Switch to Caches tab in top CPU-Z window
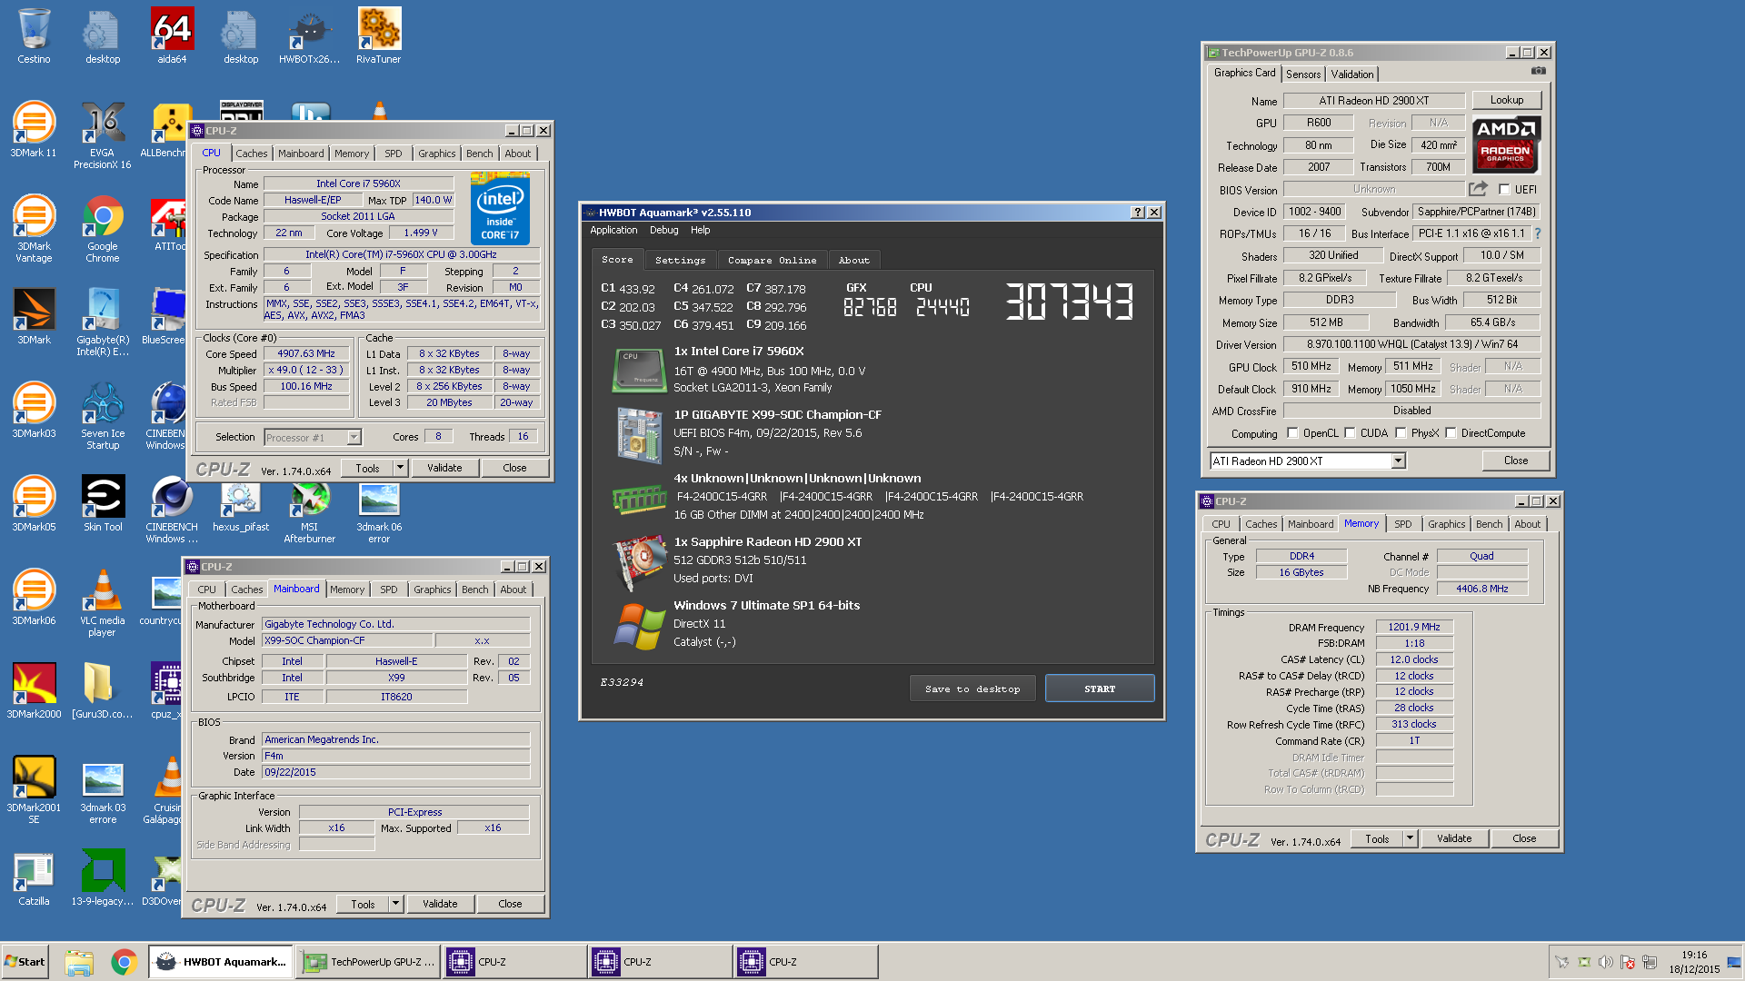This screenshot has height=981, width=1745. pos(252,154)
